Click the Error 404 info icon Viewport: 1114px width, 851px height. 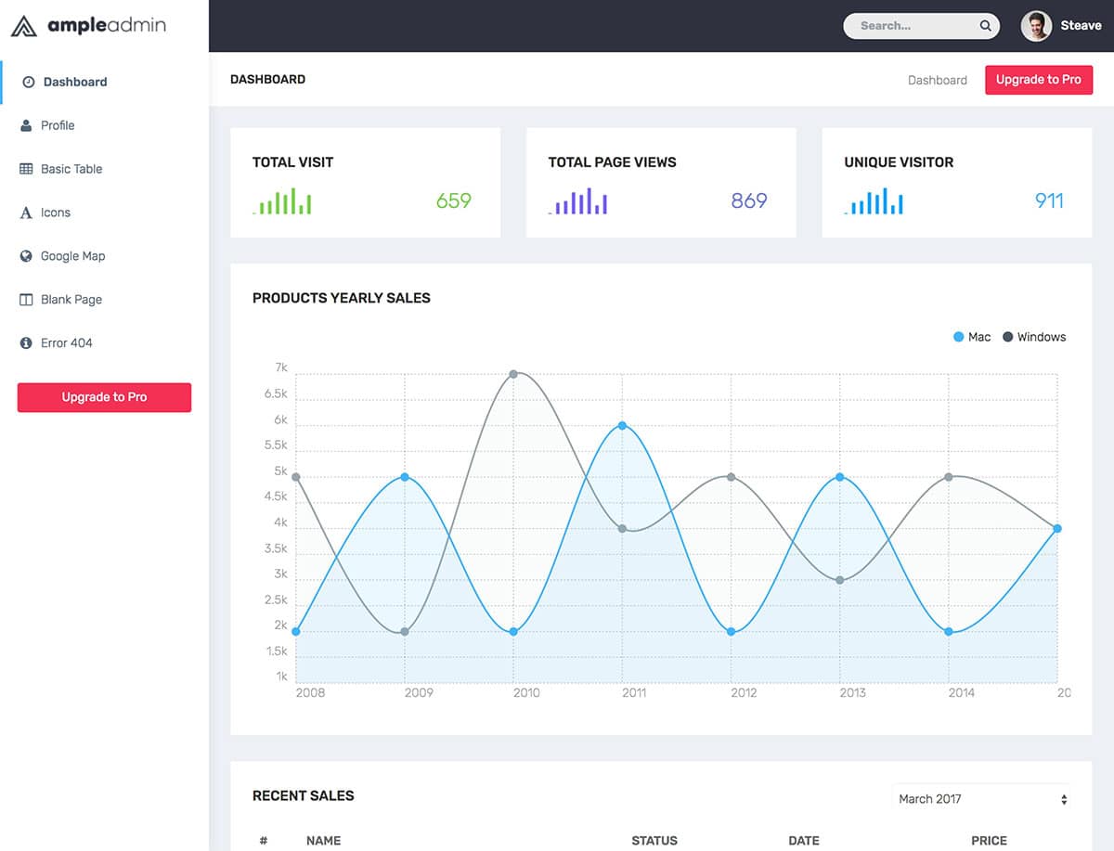[x=26, y=343]
